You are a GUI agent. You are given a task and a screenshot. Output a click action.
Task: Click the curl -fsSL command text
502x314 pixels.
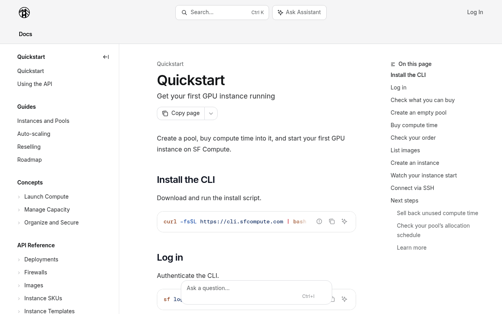pos(235,222)
